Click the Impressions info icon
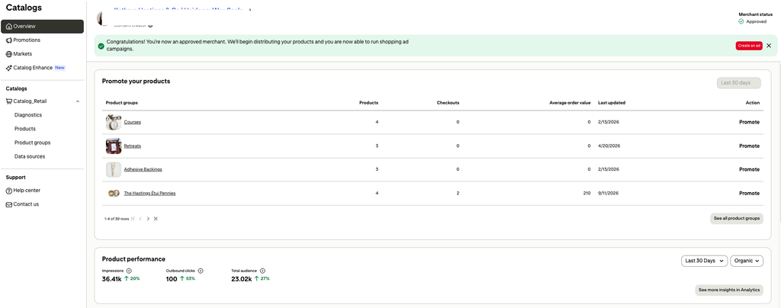Image resolution: width=781 pixels, height=308 pixels. (x=129, y=271)
